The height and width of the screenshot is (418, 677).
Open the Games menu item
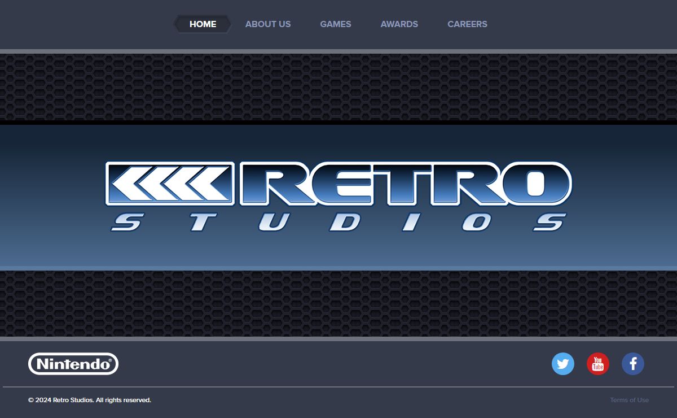[x=336, y=24]
